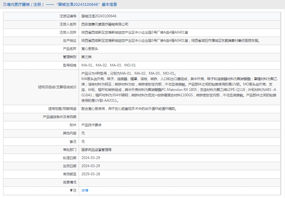Click the 批准日期 row label
Viewport: 285px width, 198px height.
(70, 158)
